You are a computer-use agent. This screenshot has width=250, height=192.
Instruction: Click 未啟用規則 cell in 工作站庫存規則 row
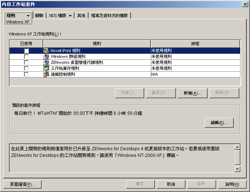click(195, 68)
